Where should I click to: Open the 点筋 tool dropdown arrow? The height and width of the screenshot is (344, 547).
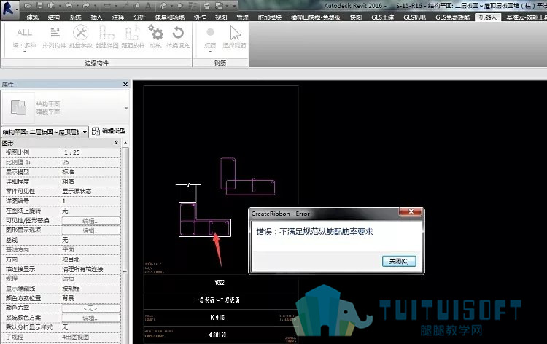click(x=210, y=52)
